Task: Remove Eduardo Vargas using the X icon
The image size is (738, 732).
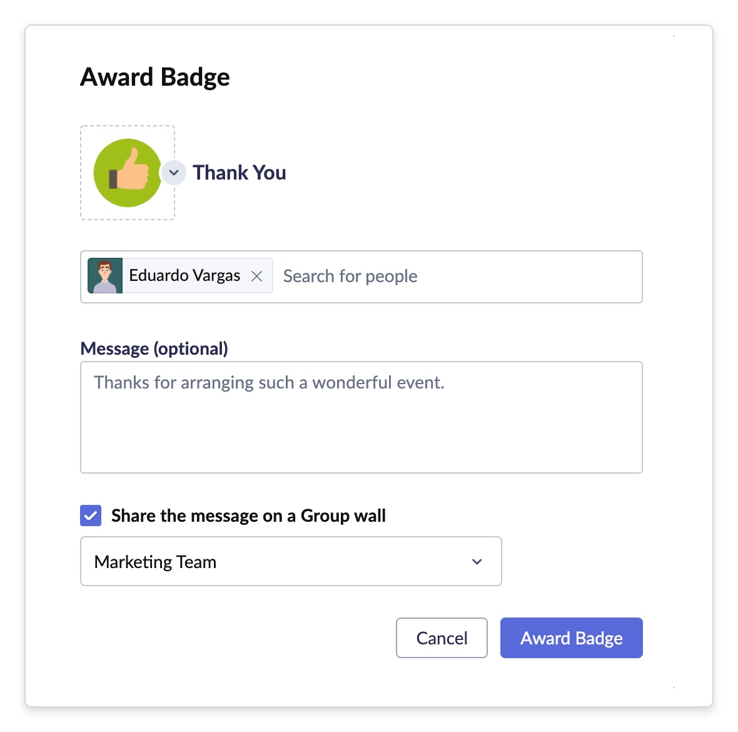Action: coord(256,276)
